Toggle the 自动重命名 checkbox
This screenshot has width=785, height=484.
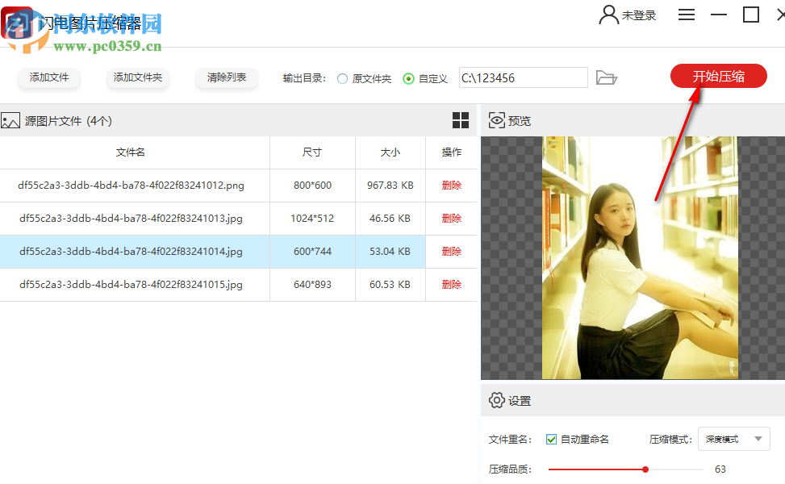tap(551, 440)
